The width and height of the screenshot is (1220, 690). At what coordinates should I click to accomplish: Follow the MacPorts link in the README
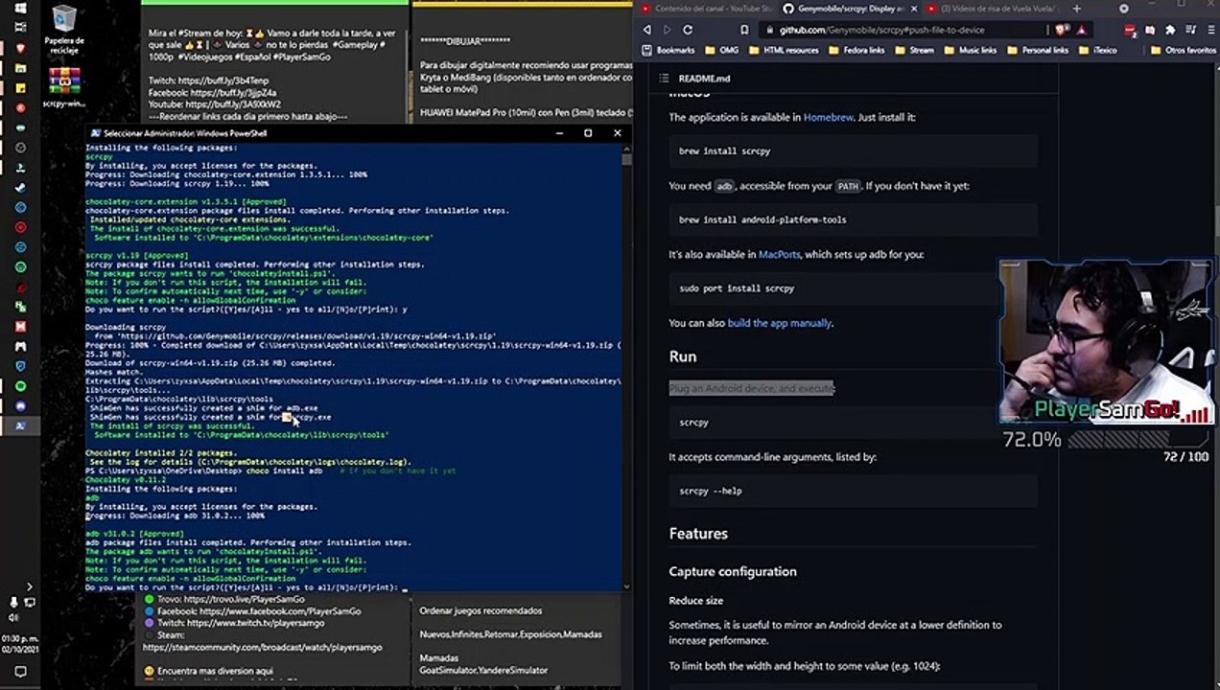pyautogui.click(x=779, y=254)
